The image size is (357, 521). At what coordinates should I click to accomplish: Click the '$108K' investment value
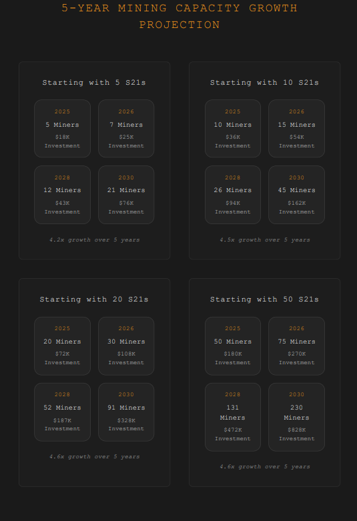[126, 354]
